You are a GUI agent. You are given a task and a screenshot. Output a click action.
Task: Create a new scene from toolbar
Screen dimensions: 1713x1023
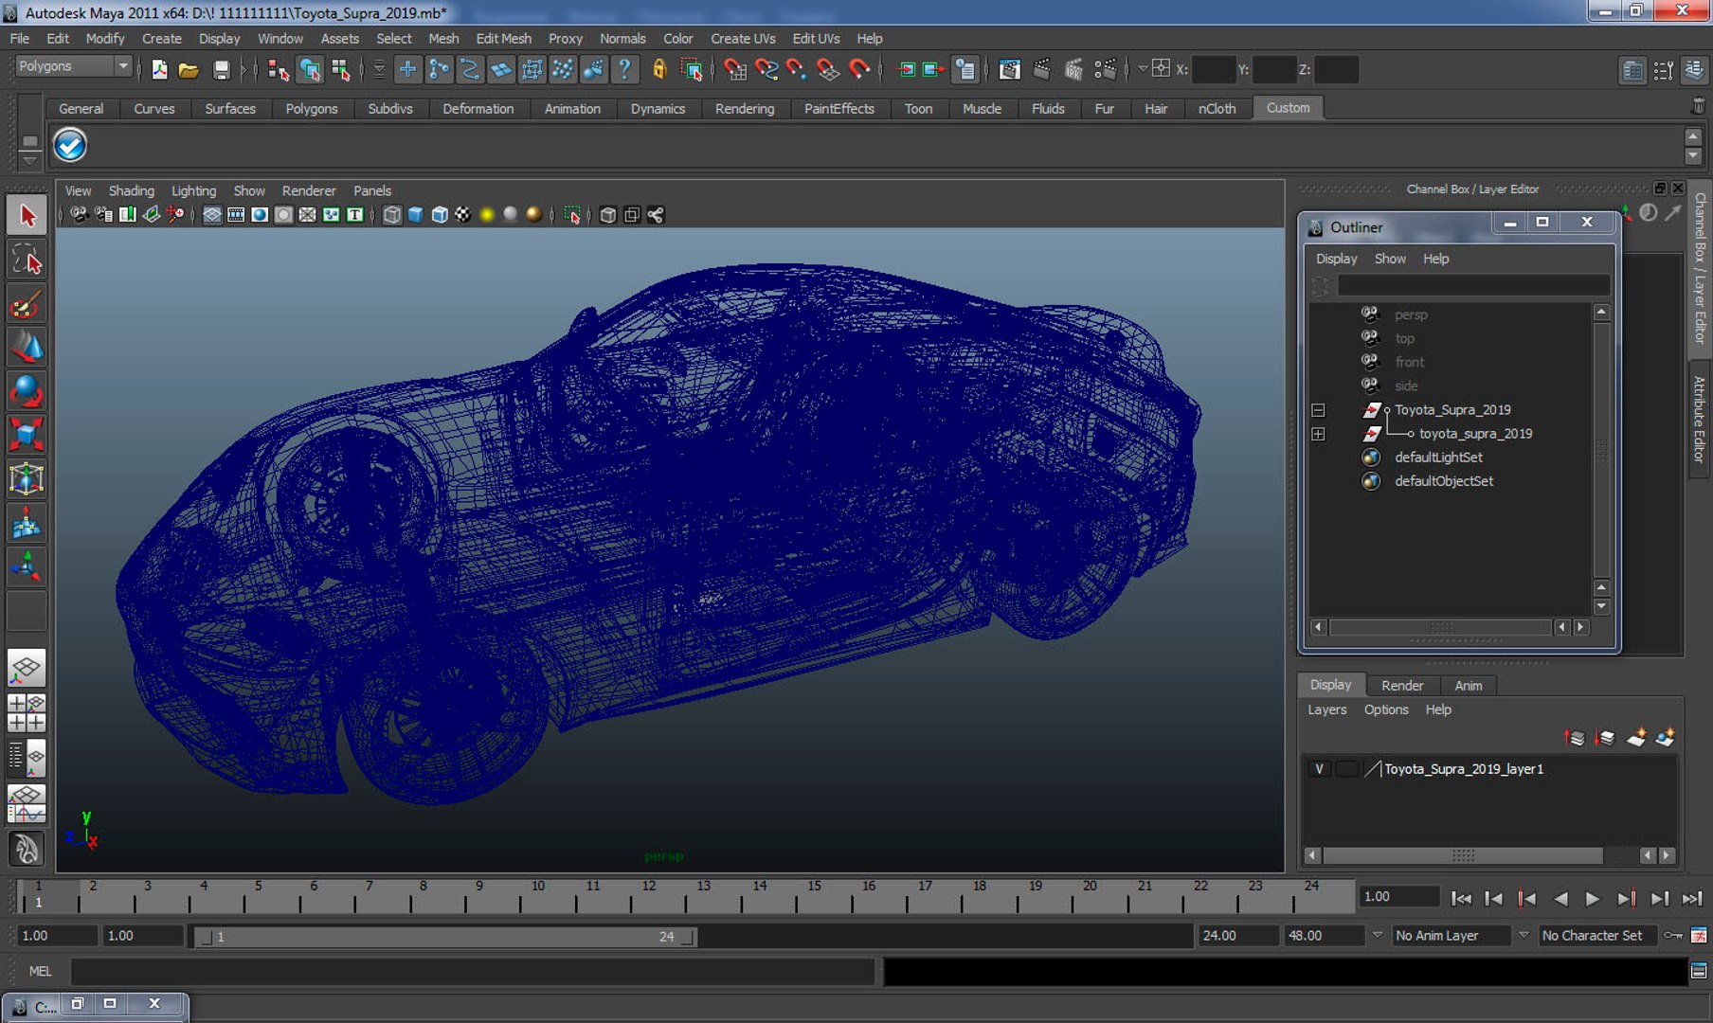coord(159,69)
